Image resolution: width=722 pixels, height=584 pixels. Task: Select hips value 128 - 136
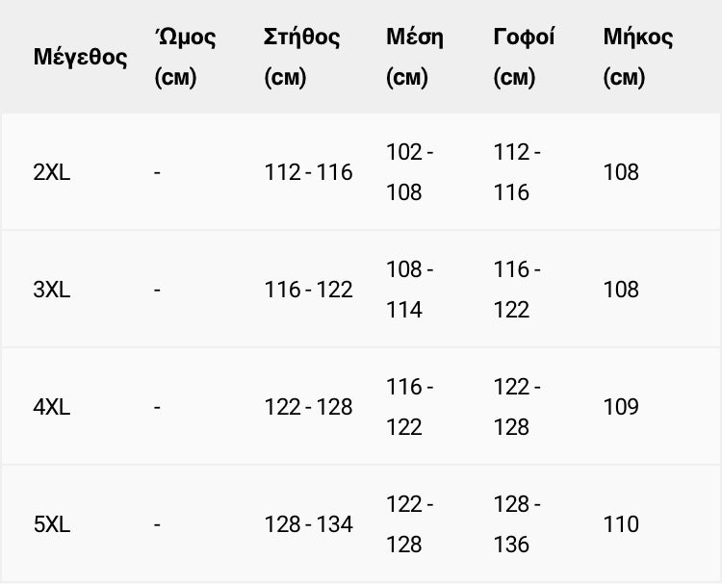517,524
